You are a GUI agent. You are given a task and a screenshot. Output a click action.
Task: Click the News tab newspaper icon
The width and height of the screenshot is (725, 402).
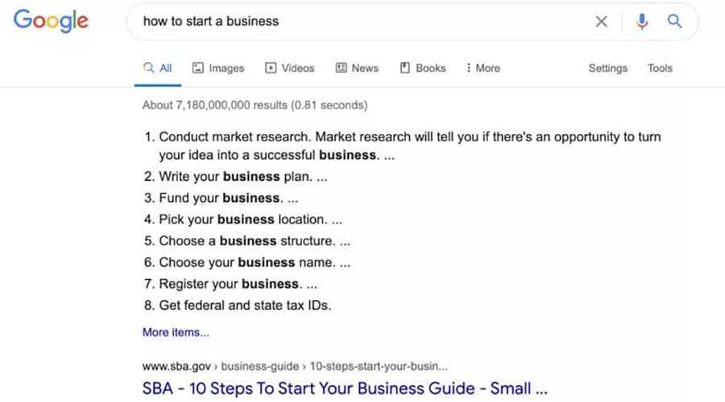pos(342,68)
